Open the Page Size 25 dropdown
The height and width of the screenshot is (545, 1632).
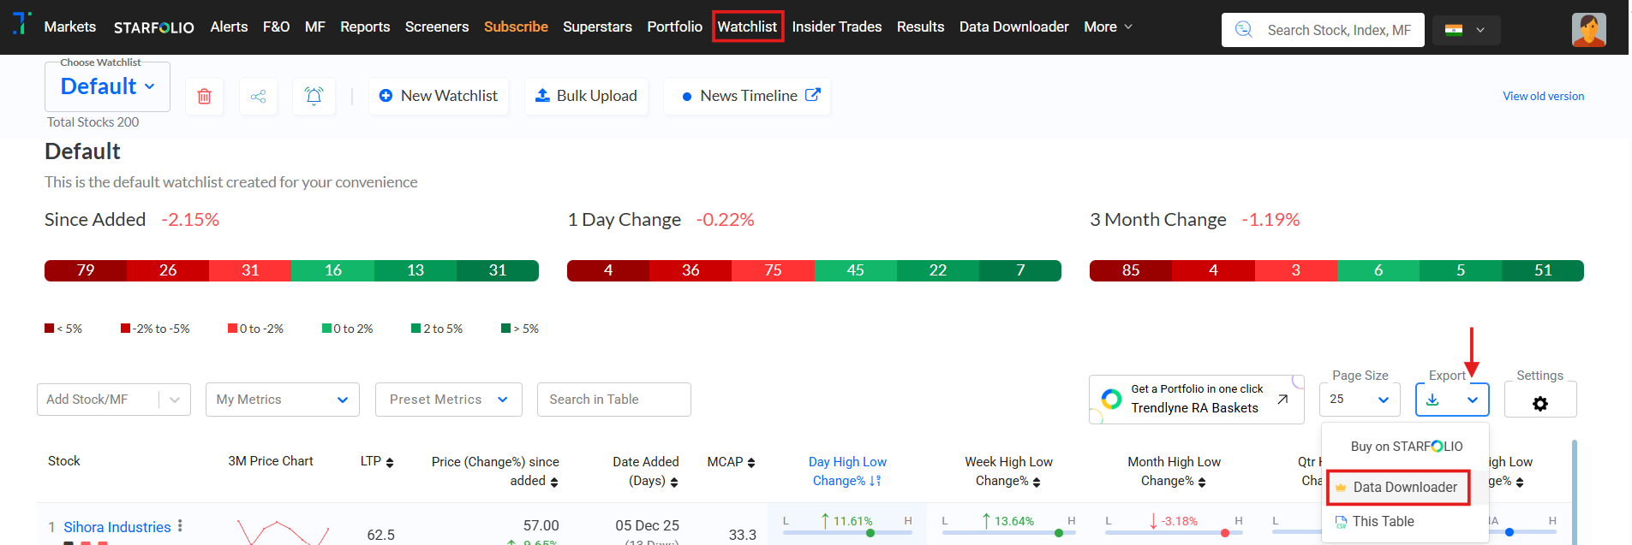(1360, 400)
